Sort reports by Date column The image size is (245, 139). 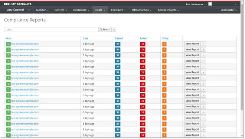(x=85, y=38)
